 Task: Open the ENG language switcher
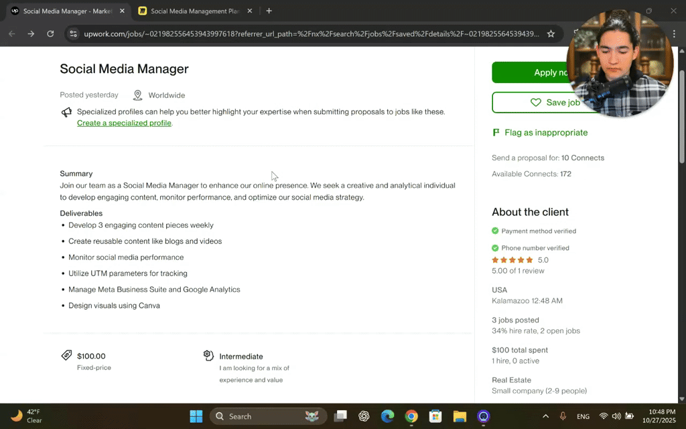(x=583, y=416)
